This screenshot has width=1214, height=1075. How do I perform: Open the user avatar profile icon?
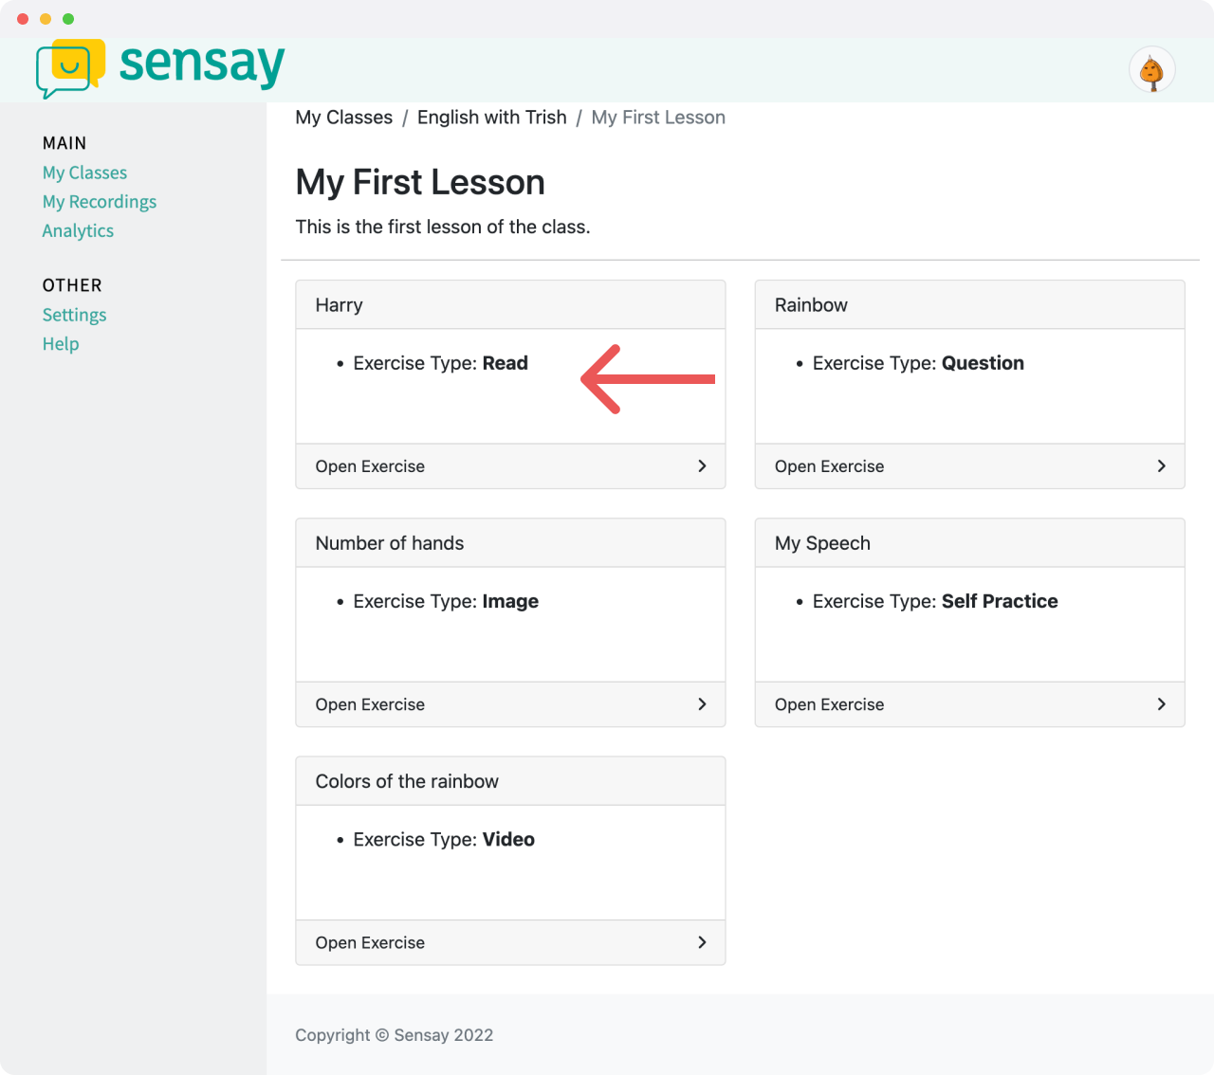pos(1152,70)
